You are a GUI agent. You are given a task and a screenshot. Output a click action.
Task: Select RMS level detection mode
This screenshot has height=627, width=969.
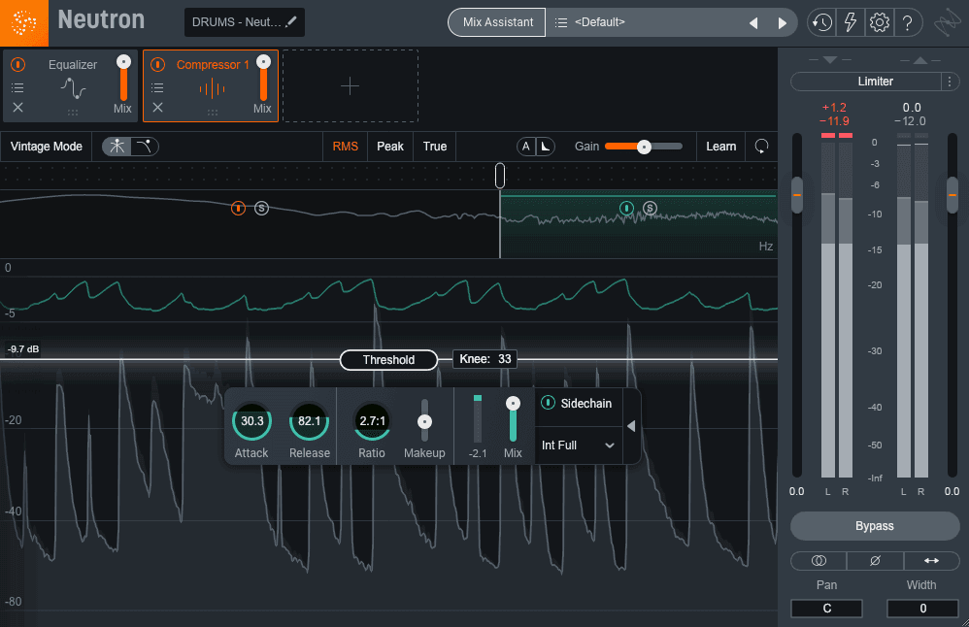pos(345,147)
